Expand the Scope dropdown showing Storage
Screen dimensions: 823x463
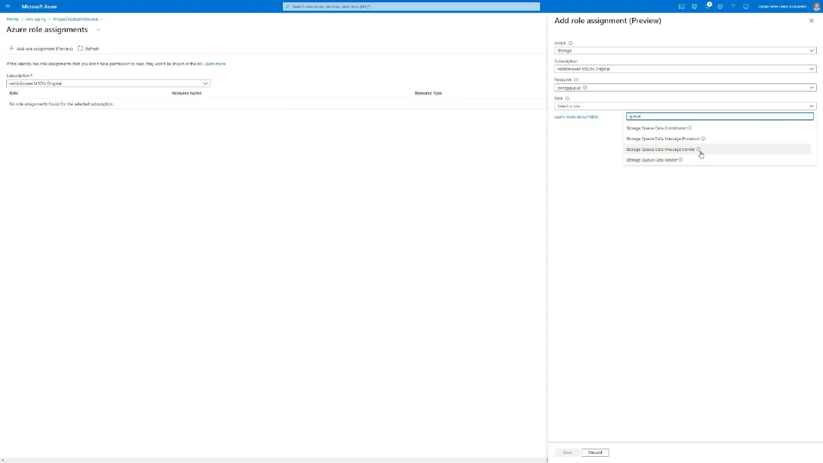685,50
